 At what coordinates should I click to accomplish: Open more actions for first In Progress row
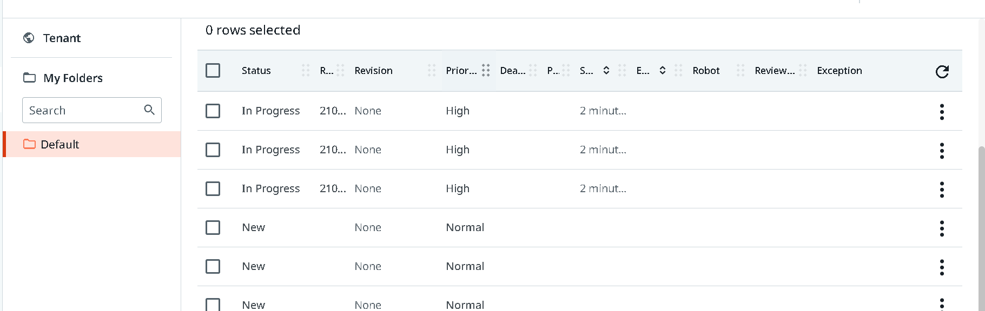[x=942, y=112]
